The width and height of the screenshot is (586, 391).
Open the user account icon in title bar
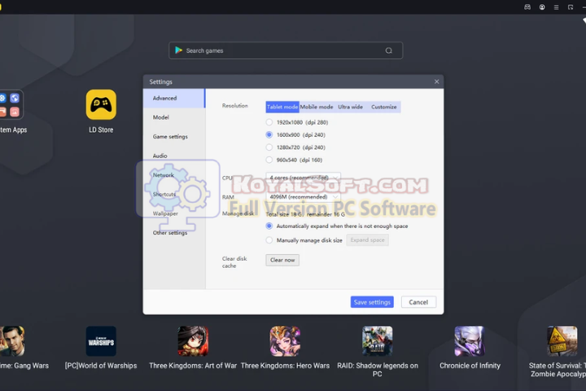[x=542, y=7]
